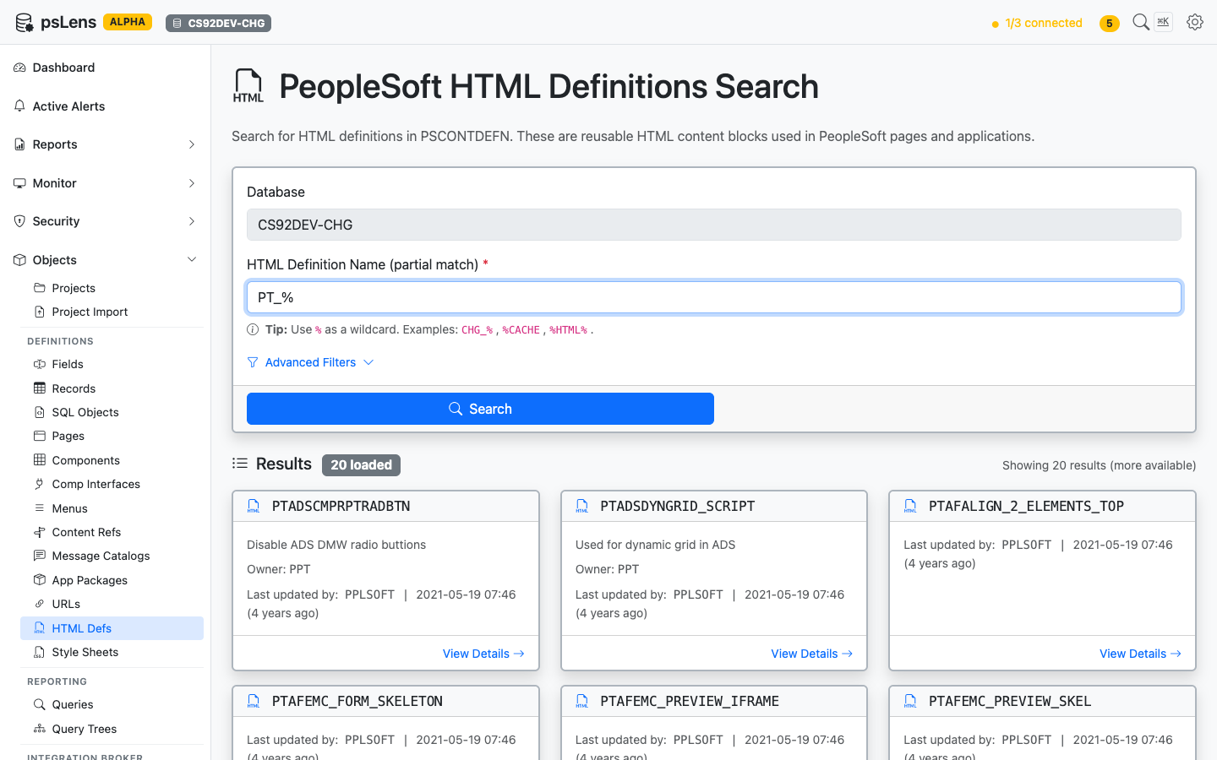Open settings via the gear icon
Image resolution: width=1217 pixels, height=760 pixels.
coord(1195,22)
